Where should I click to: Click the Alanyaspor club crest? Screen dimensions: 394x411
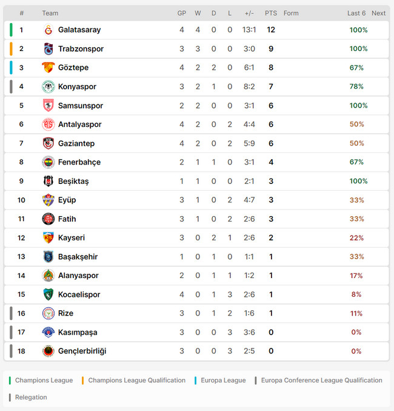coord(48,276)
